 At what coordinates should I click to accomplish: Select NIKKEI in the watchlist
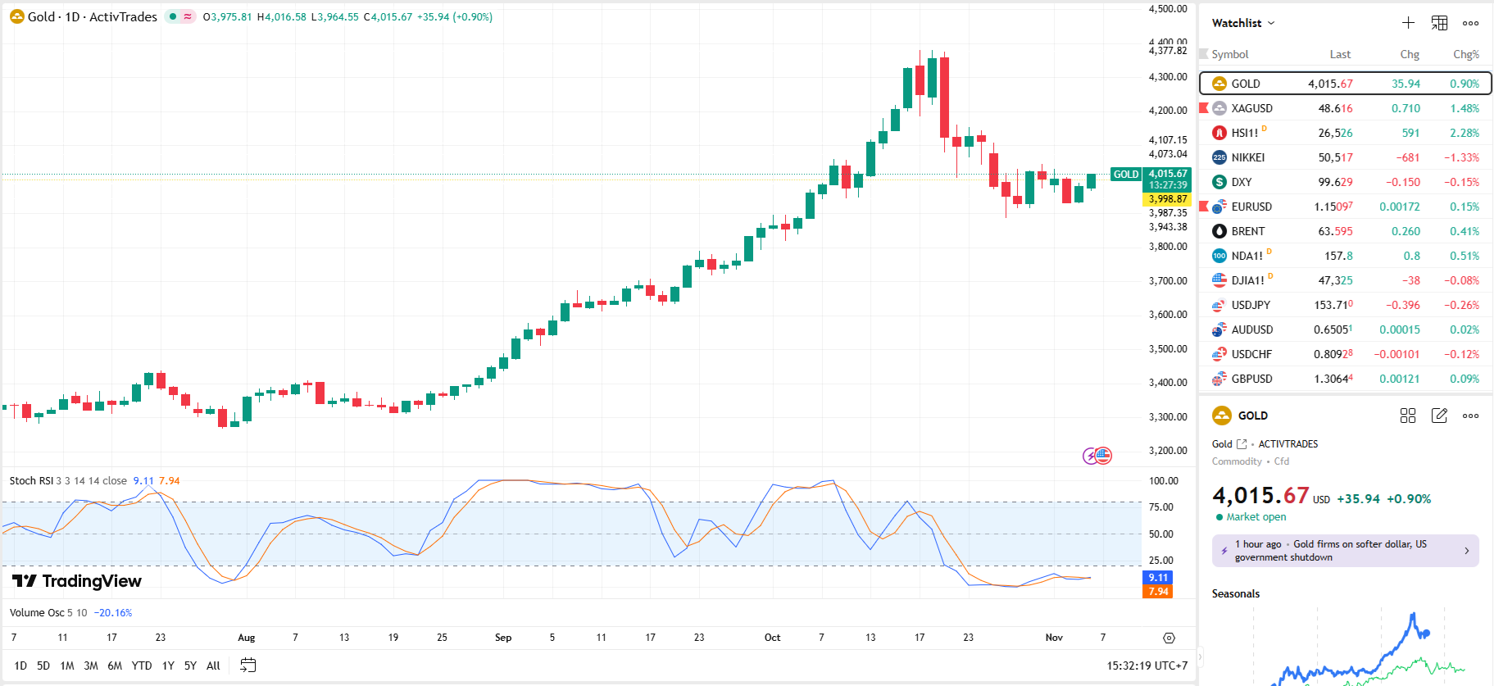(1248, 157)
